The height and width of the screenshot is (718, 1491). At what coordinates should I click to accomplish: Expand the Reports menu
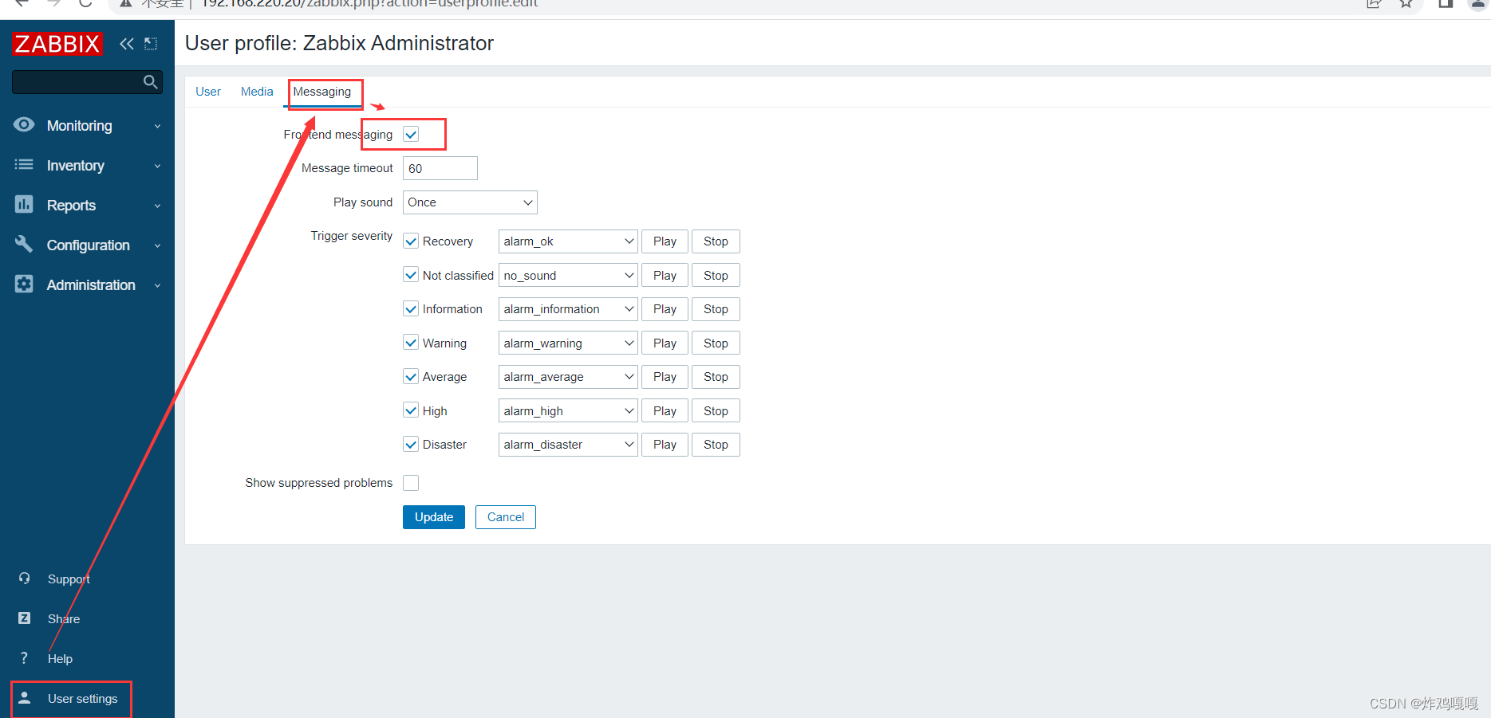coord(88,206)
